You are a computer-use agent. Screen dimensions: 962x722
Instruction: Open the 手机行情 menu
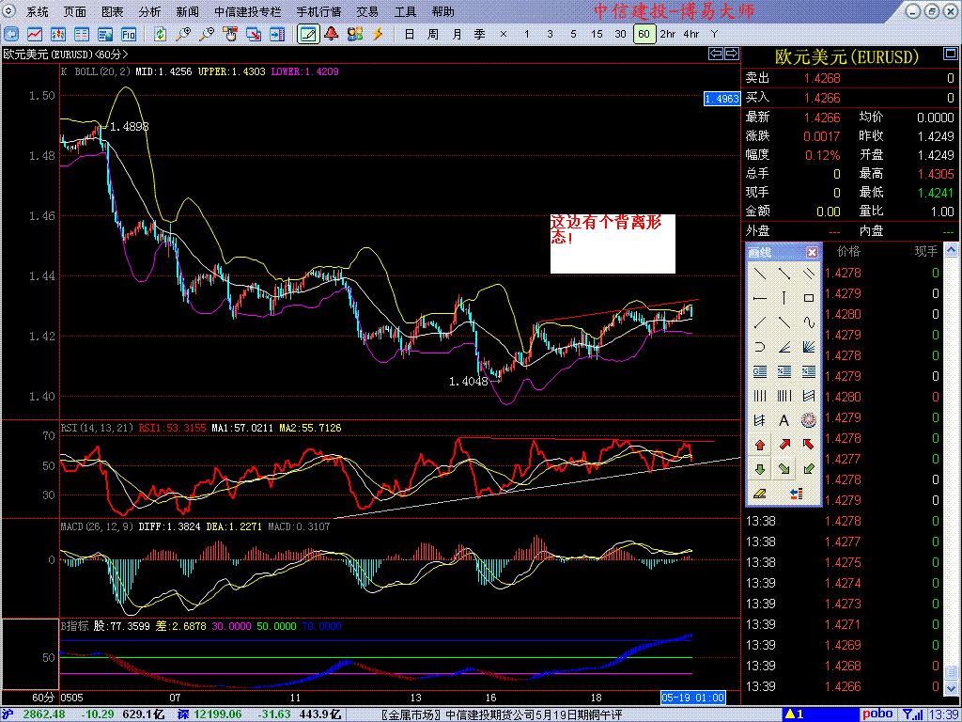[319, 11]
